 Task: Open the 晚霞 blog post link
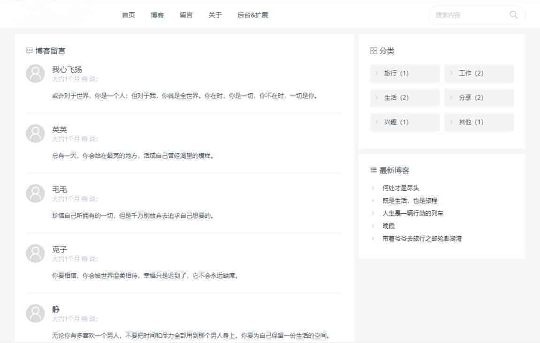[x=388, y=226]
